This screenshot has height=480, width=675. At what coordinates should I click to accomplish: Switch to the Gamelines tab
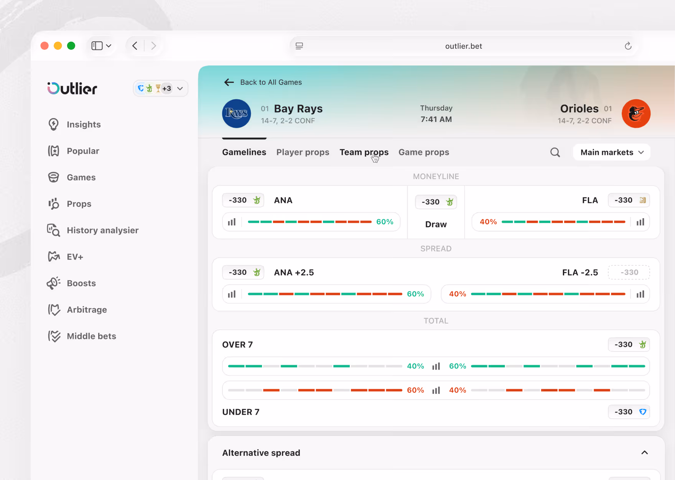tap(244, 153)
